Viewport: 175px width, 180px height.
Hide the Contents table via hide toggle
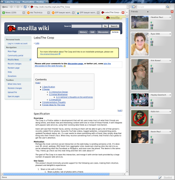38,83
